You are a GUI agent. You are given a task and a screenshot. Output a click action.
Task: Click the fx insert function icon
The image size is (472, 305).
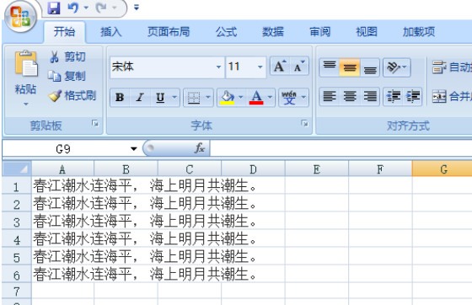(199, 148)
